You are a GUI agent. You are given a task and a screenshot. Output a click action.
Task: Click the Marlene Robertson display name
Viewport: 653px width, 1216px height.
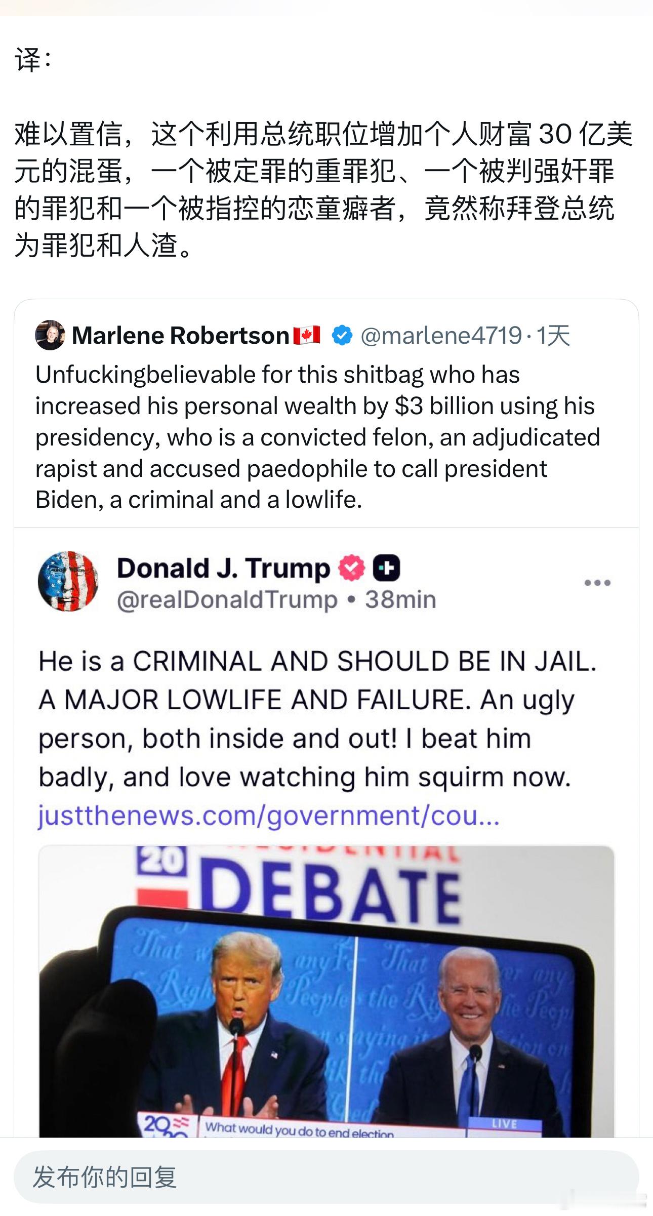point(180,335)
